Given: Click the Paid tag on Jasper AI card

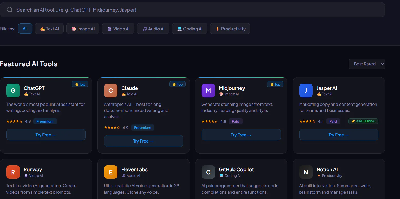Looking at the screenshot, I should pos(333,121).
